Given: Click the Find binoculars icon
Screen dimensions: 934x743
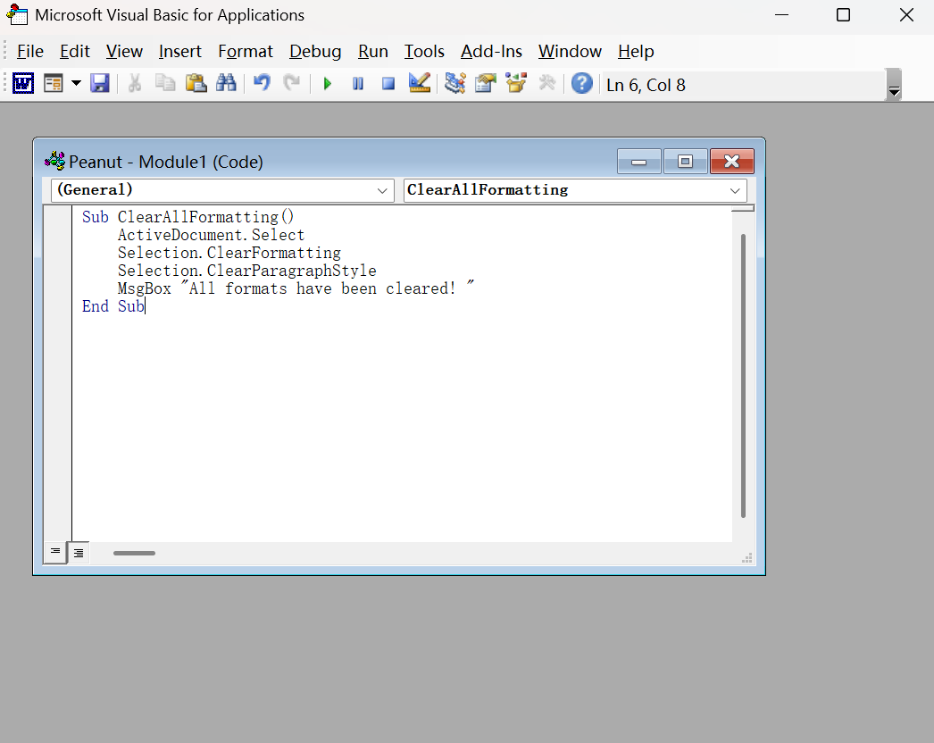Looking at the screenshot, I should tap(226, 84).
